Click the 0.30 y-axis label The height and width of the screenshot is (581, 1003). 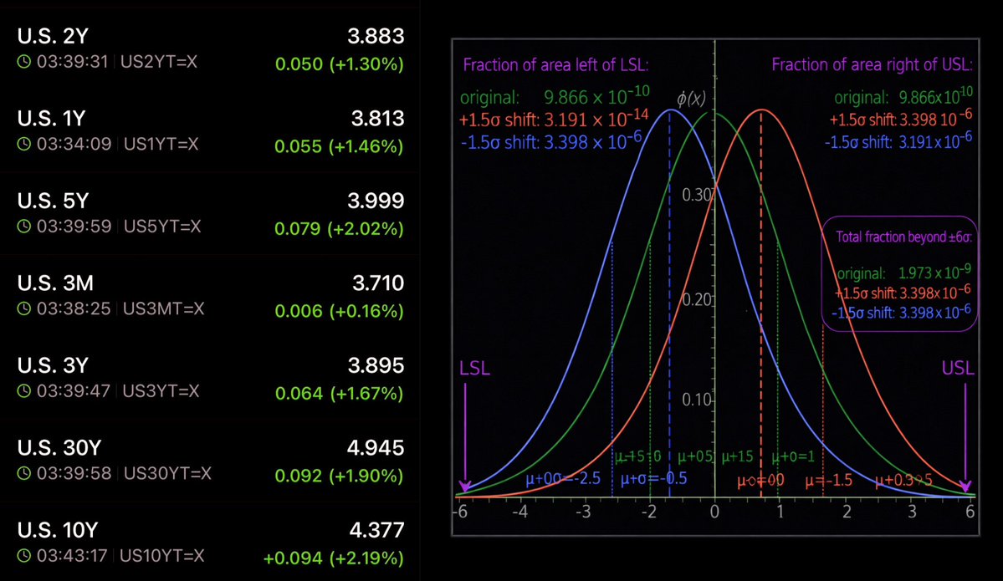pos(697,195)
